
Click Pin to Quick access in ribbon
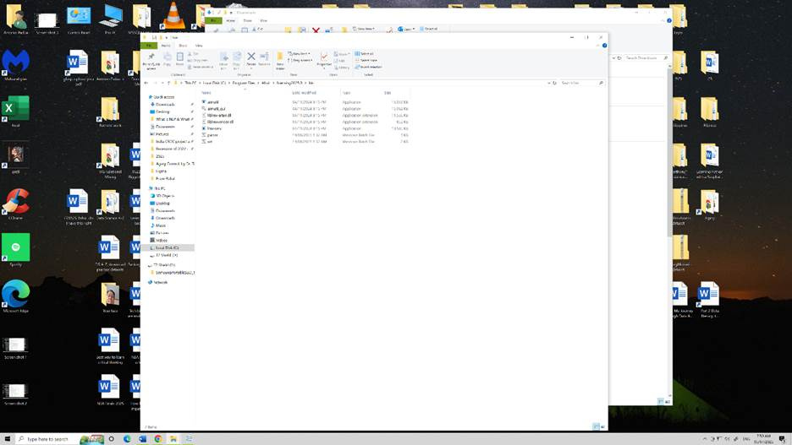pyautogui.click(x=151, y=60)
